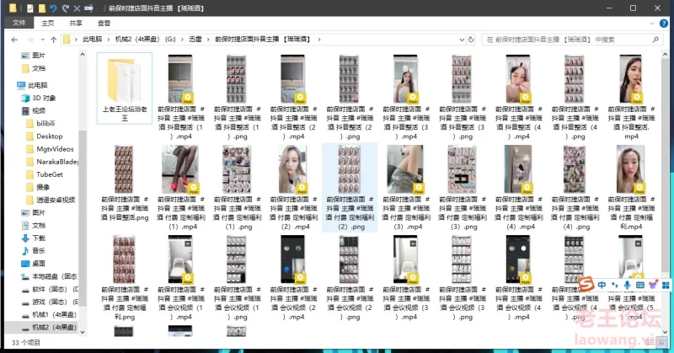The height and width of the screenshot is (353, 674).
Task: Select 逍遥安卓视频 folder in sidebar
Action: point(56,200)
